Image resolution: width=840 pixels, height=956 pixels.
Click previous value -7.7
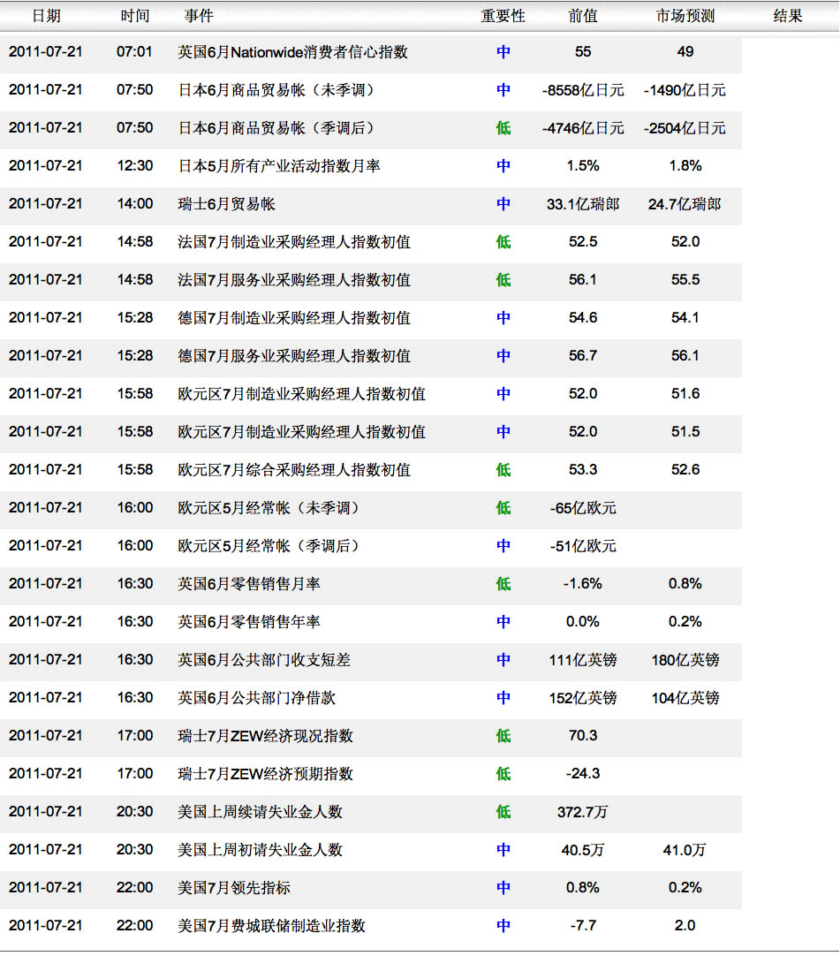coord(583,925)
